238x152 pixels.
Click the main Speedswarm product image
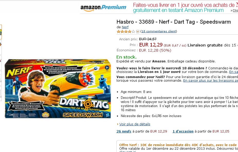(x=58, y=89)
